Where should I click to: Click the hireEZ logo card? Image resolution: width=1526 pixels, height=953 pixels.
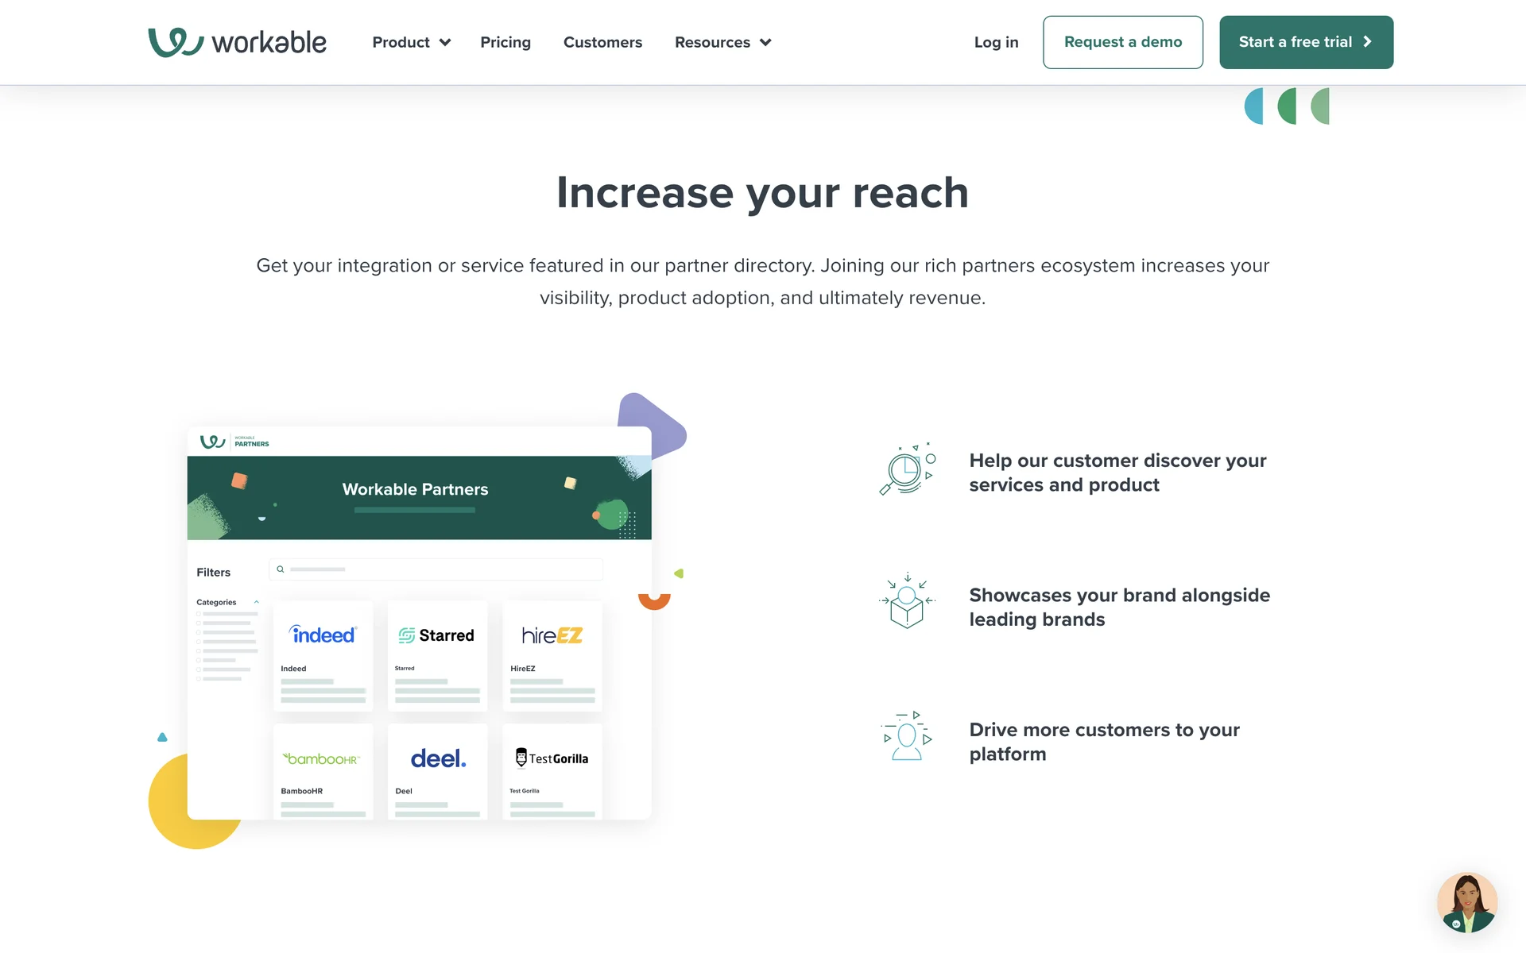(552, 635)
